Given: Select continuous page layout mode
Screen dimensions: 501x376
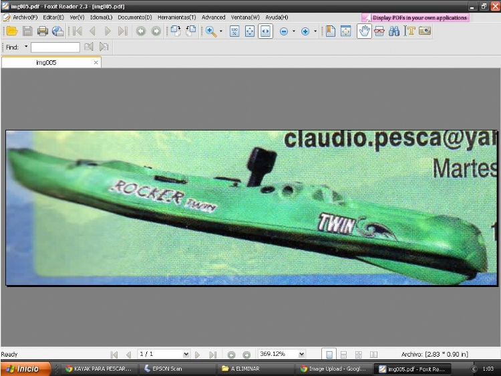Looking at the screenshot, I should pos(343,354).
